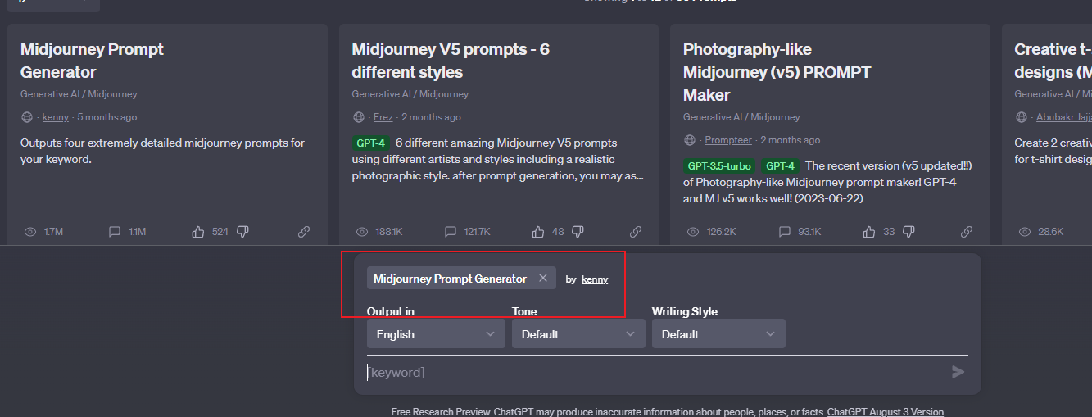Copy link of Midjourney V5 prompts card
The width and height of the screenshot is (1092, 417).
click(x=636, y=232)
